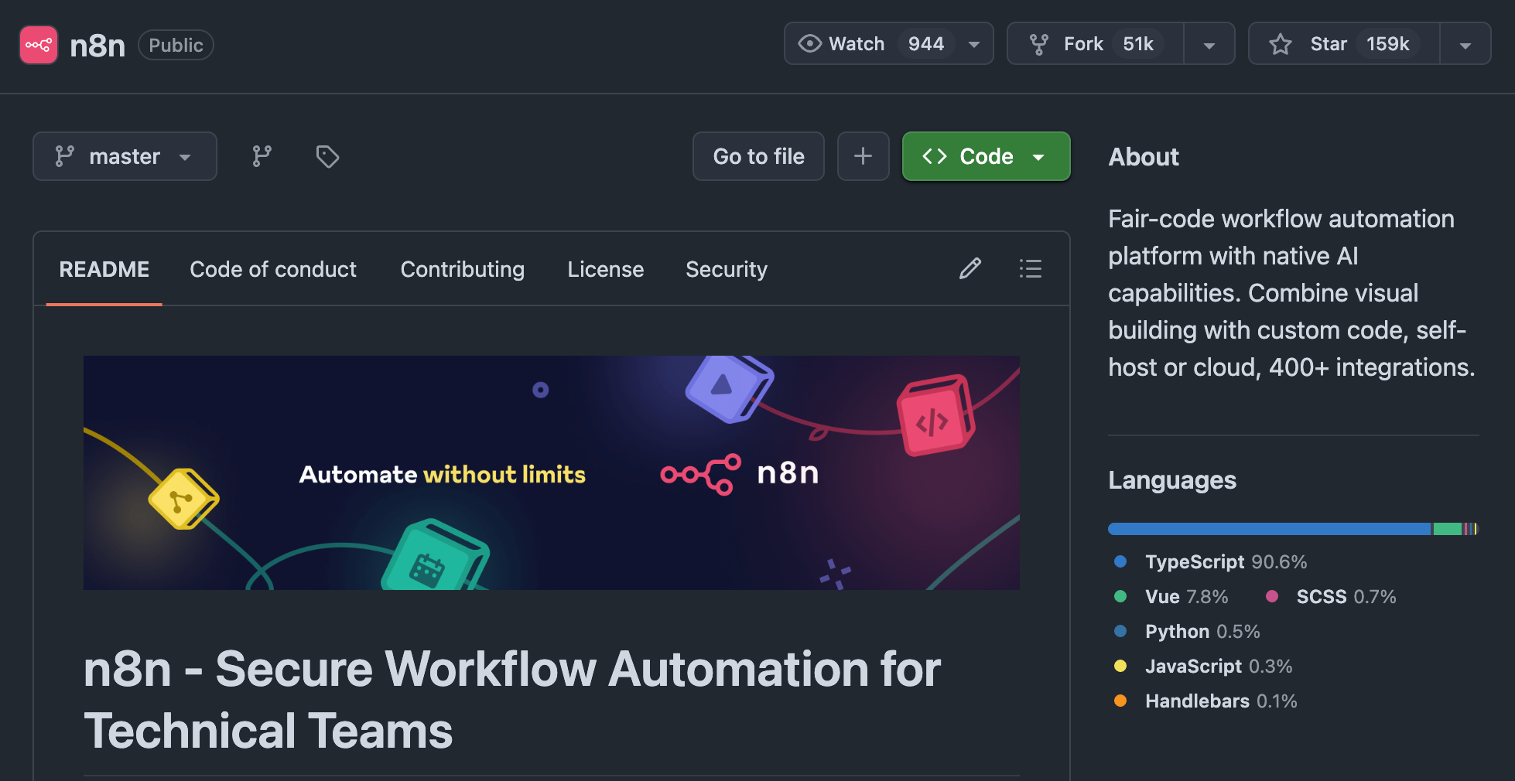Click the 51k fork count

[1138, 43]
